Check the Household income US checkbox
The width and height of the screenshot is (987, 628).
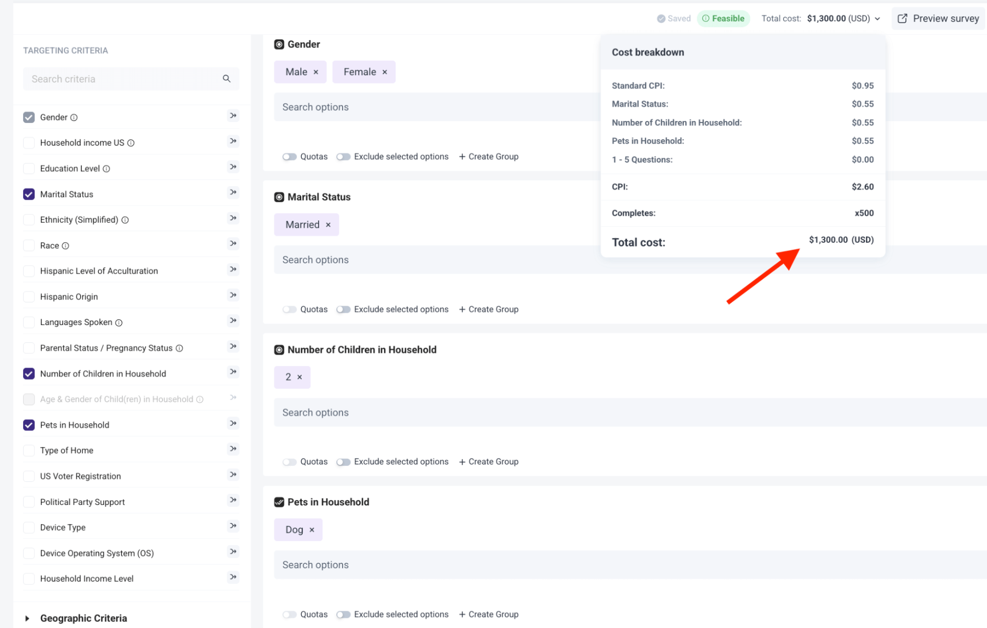click(x=29, y=143)
